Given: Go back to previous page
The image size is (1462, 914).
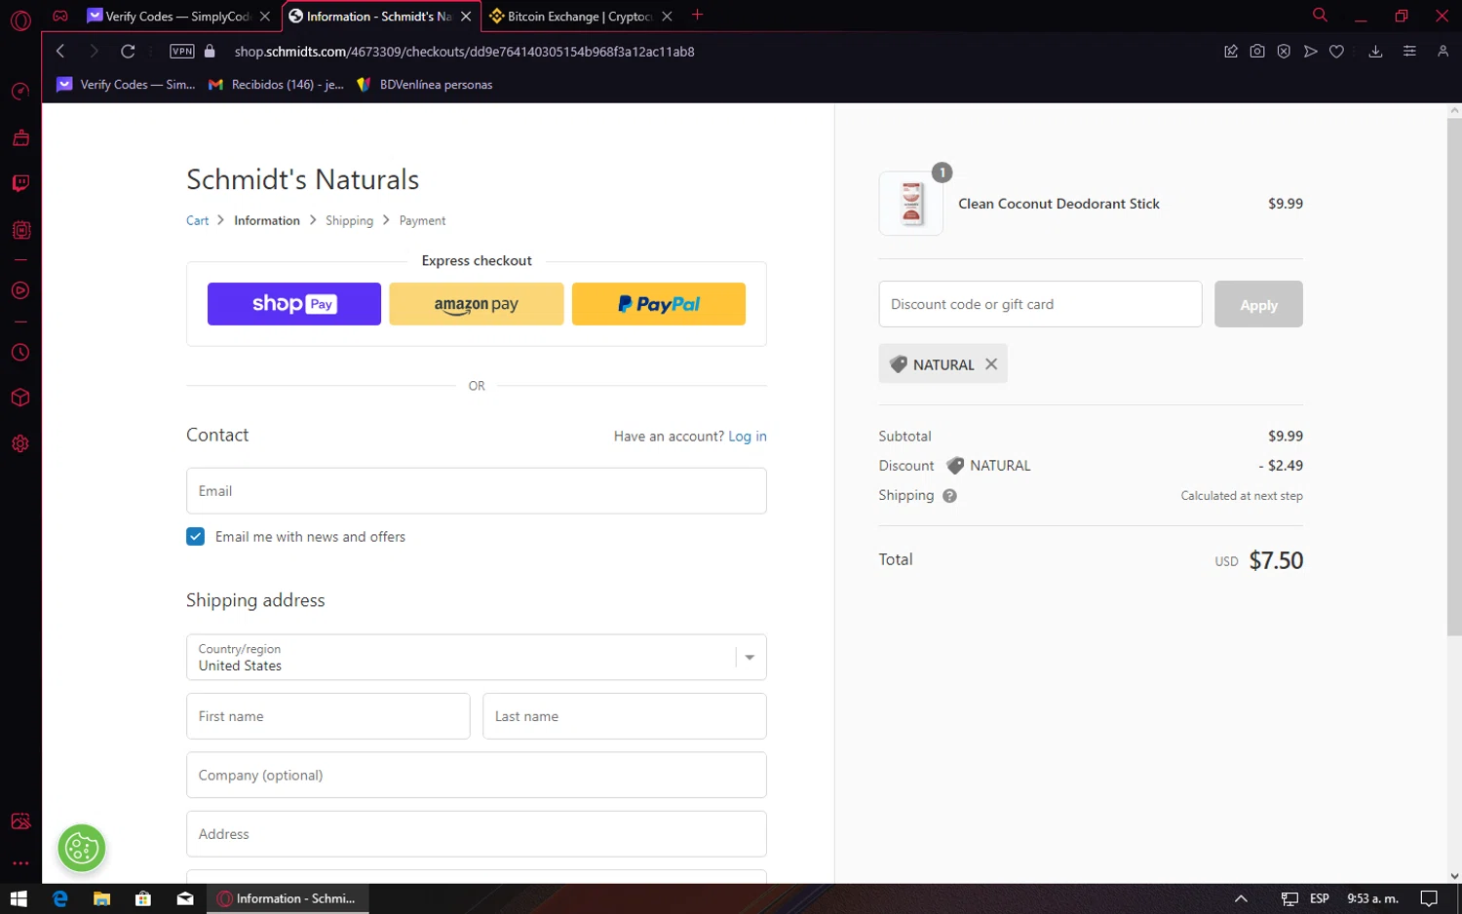Looking at the screenshot, I should click(x=60, y=52).
